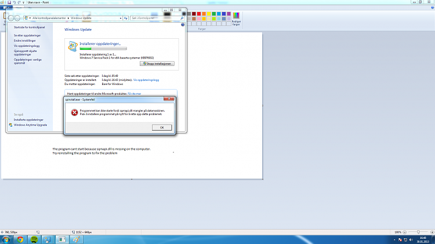Select the purple color swatch
Screen dimensions: 435x244
[x=229, y=14]
